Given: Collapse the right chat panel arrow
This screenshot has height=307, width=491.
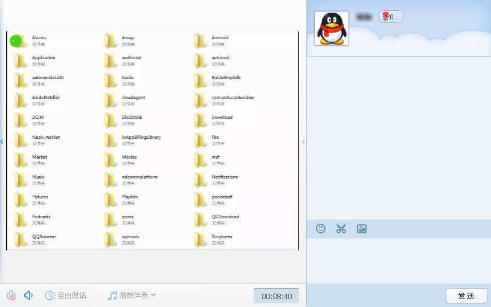Looking at the screenshot, I should pyautogui.click(x=303, y=142).
